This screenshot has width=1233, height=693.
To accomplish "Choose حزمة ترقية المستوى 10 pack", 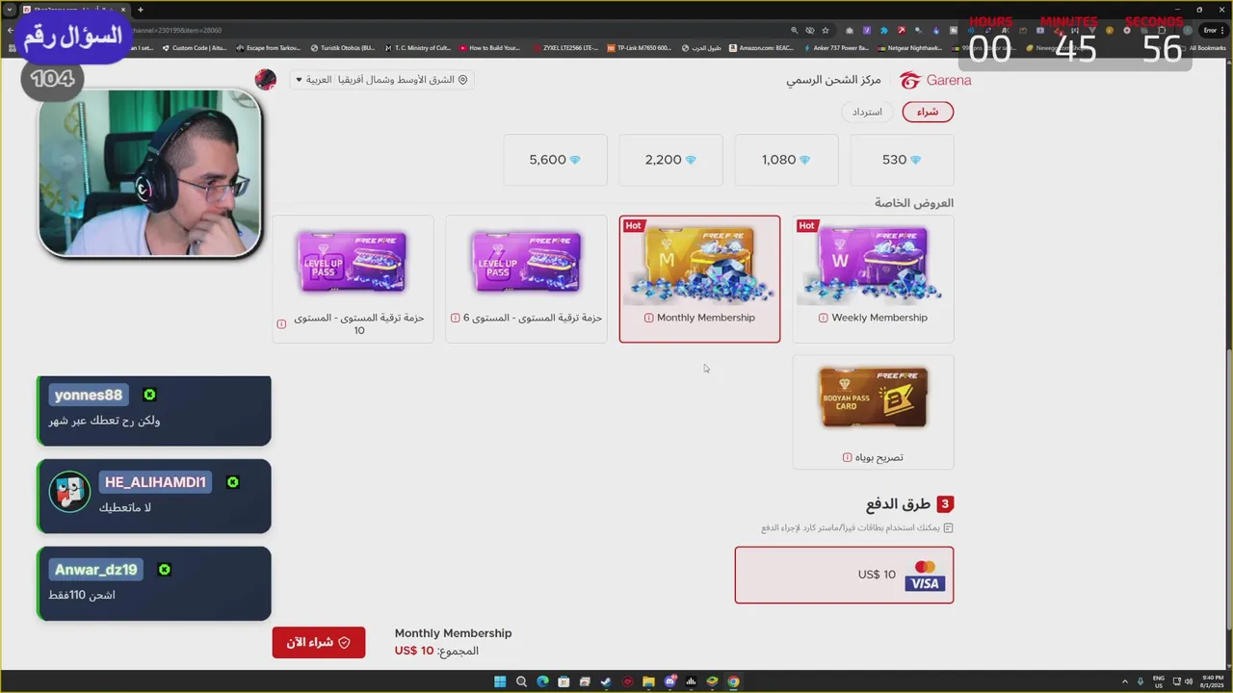I will click(x=353, y=279).
